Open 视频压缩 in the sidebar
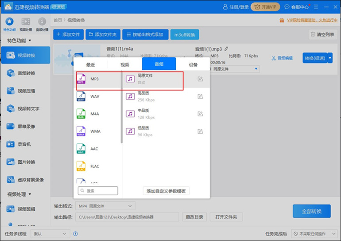This screenshot has height=241, width=341. 26,91
